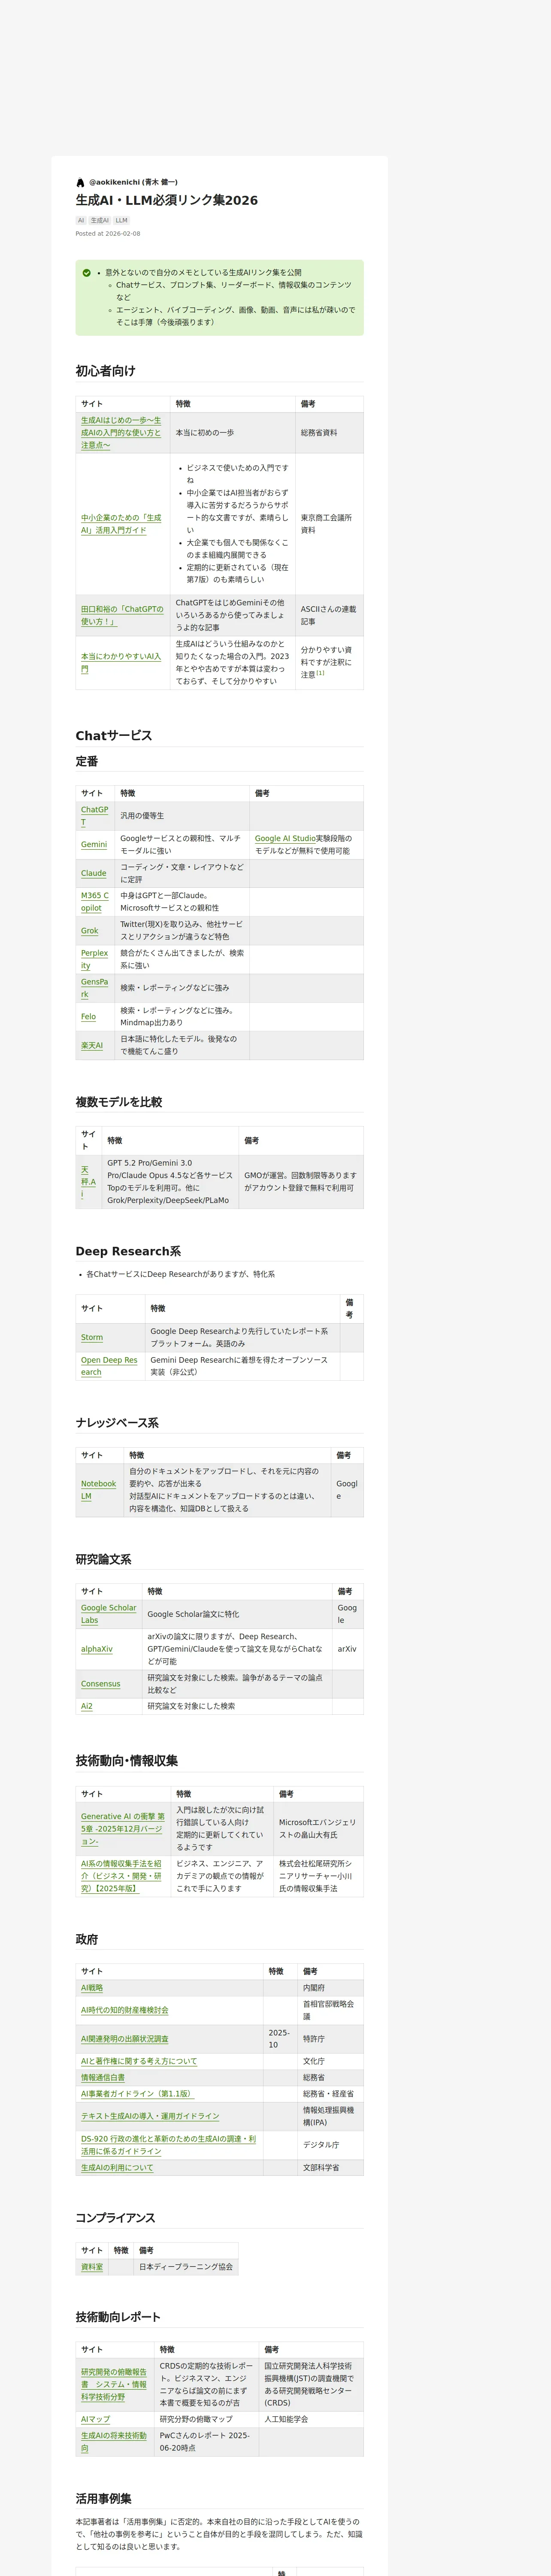Click the 総務省資料 table cell
The height and width of the screenshot is (2576, 551).
pyautogui.click(x=329, y=433)
